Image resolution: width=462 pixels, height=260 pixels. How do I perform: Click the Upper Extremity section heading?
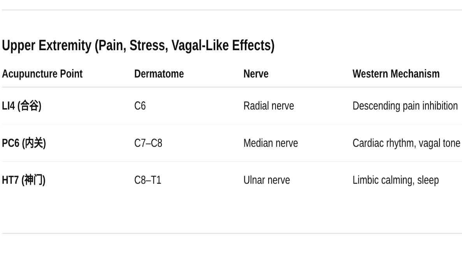point(138,46)
